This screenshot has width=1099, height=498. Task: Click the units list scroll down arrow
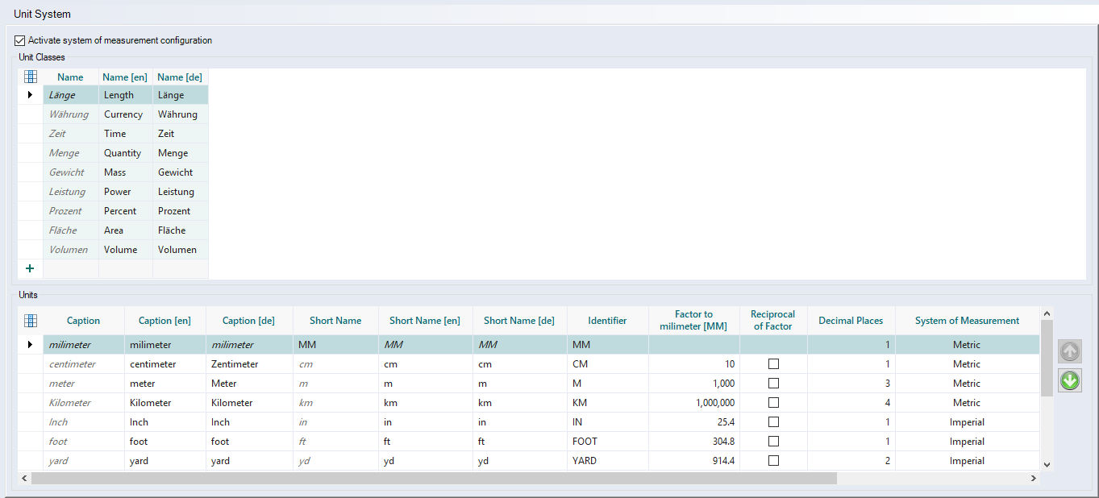[x=1047, y=464]
